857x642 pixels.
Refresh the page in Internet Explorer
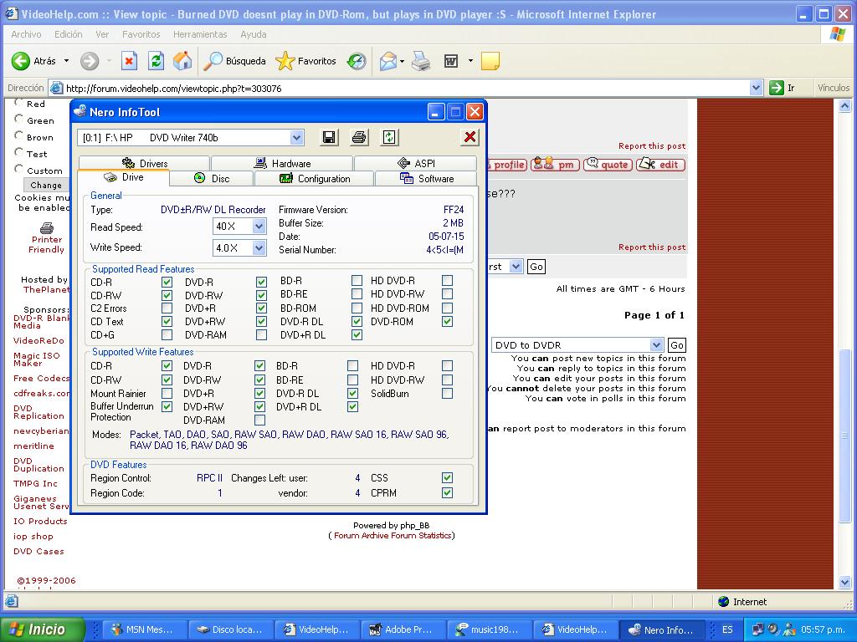coord(156,61)
